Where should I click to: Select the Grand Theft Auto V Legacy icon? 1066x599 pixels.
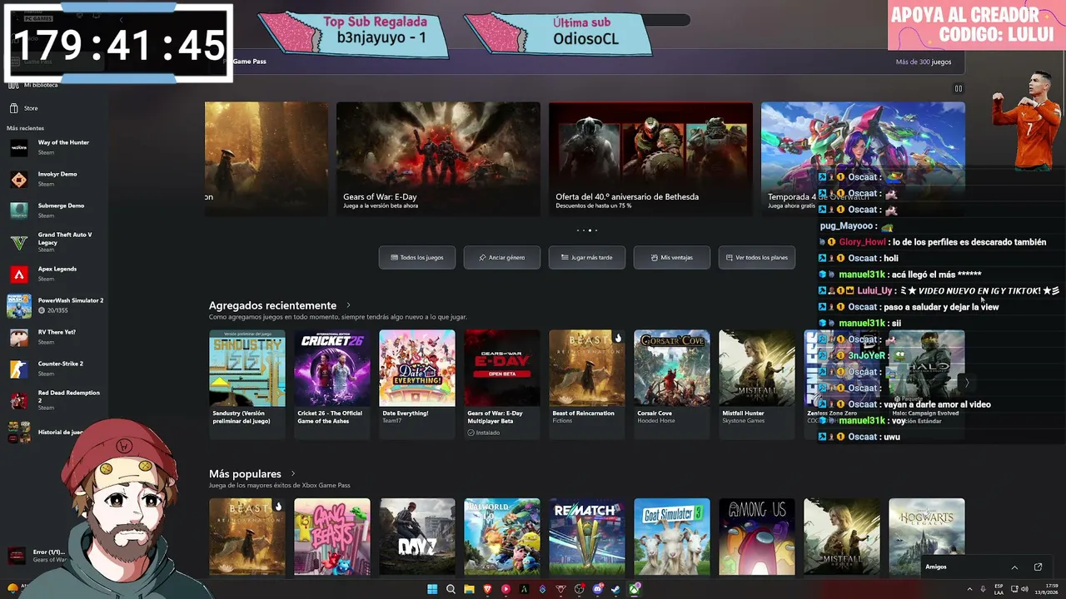pyautogui.click(x=18, y=242)
